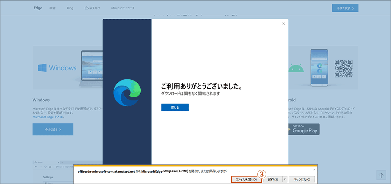Screen dimensions: 391x184
Task: Click the QR code image
Action: pos(343,68)
